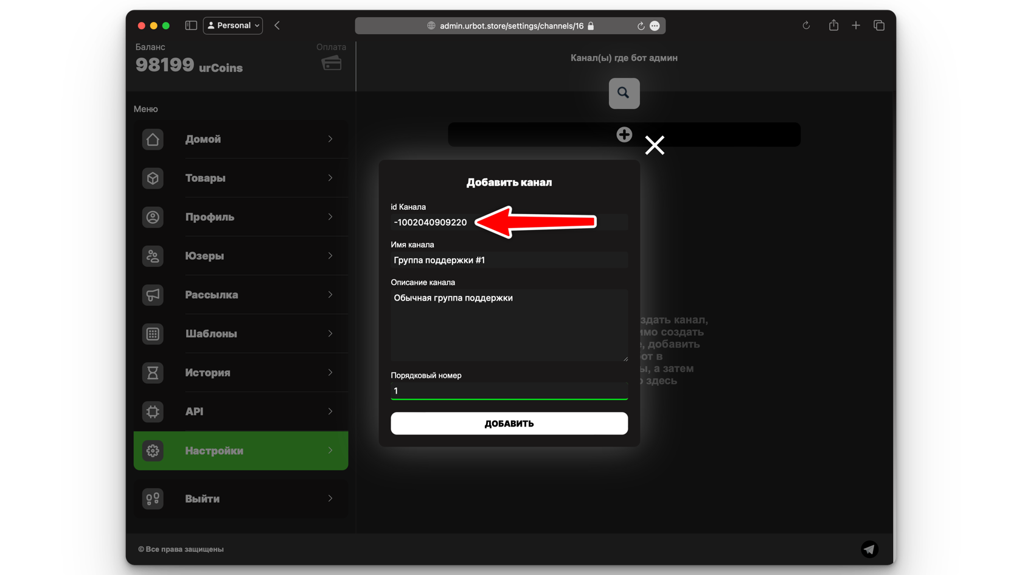Click the channel search magnifier icon
This screenshot has height=575, width=1022.
click(624, 93)
